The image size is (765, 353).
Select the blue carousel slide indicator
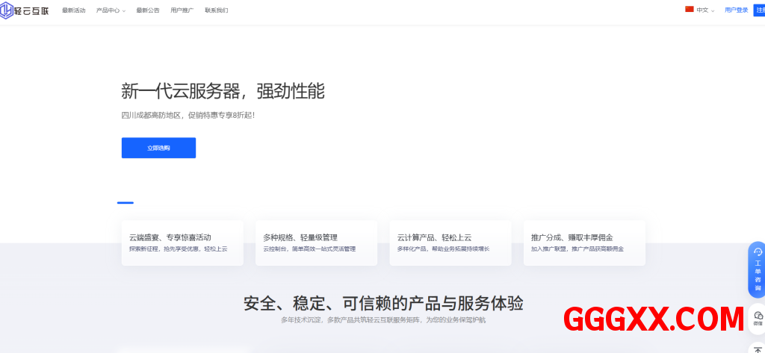[126, 202]
